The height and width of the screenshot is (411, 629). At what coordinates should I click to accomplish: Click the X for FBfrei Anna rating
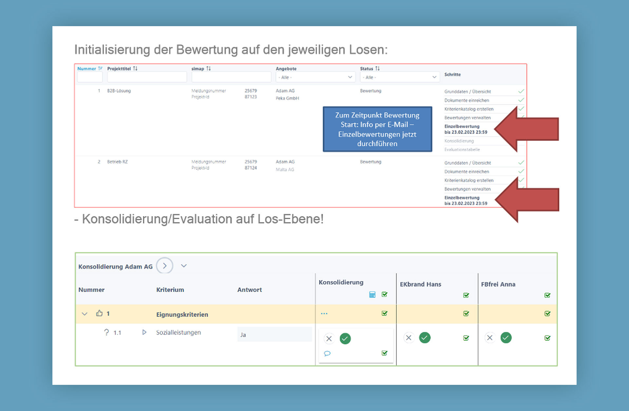pos(490,338)
